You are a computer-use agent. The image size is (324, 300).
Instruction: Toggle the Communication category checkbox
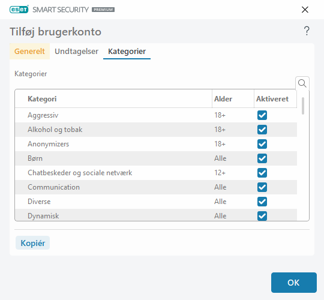[x=262, y=187]
